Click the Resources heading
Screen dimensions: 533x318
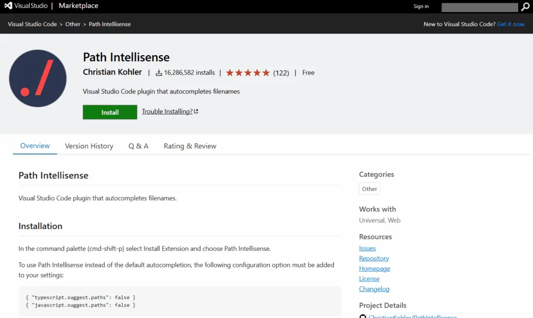coord(375,237)
